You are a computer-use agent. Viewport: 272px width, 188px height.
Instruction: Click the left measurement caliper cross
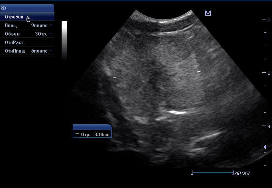(115, 78)
